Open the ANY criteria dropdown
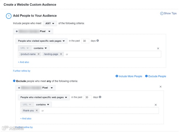Screen dimensions: 179x132 (x=50, y=23)
